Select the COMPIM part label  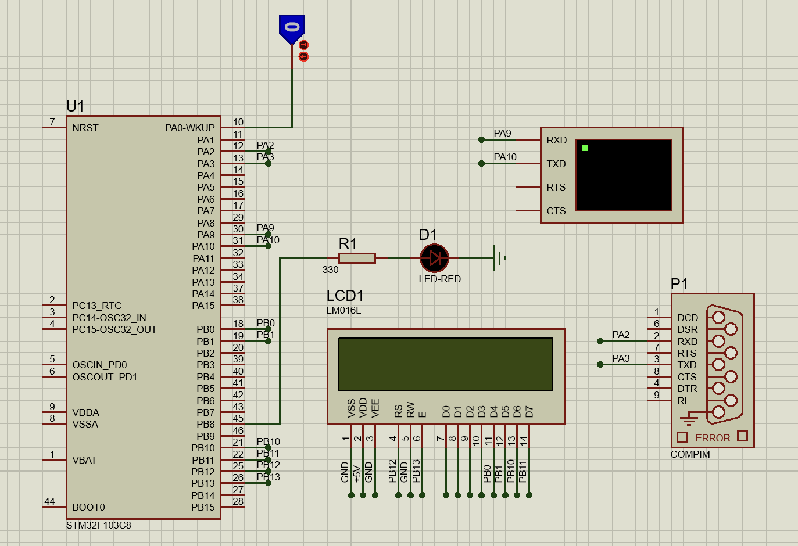[690, 454]
